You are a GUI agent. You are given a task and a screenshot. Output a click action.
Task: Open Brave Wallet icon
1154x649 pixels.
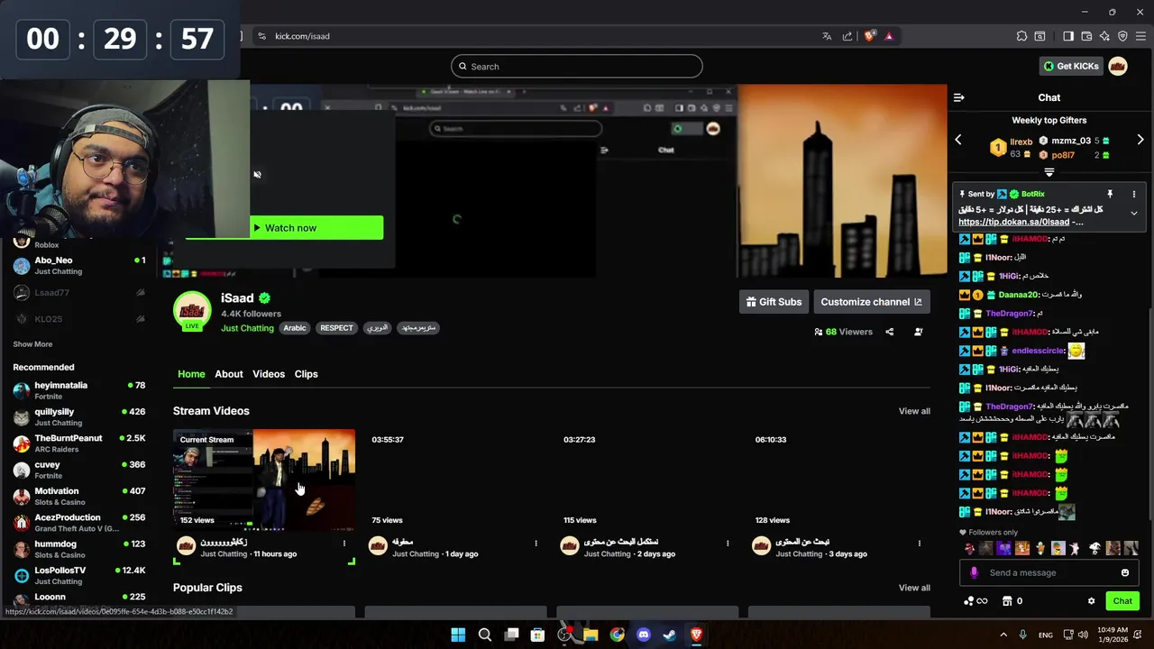click(1086, 36)
